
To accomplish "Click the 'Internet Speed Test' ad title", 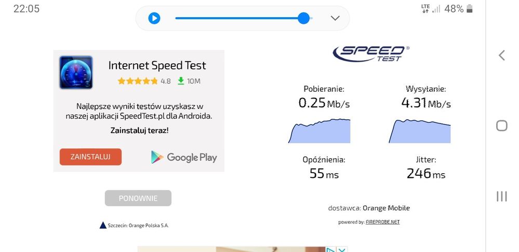I will (157, 65).
